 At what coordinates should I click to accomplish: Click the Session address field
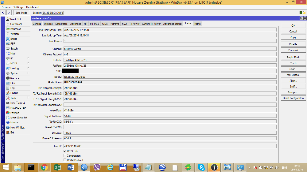[53, 13]
